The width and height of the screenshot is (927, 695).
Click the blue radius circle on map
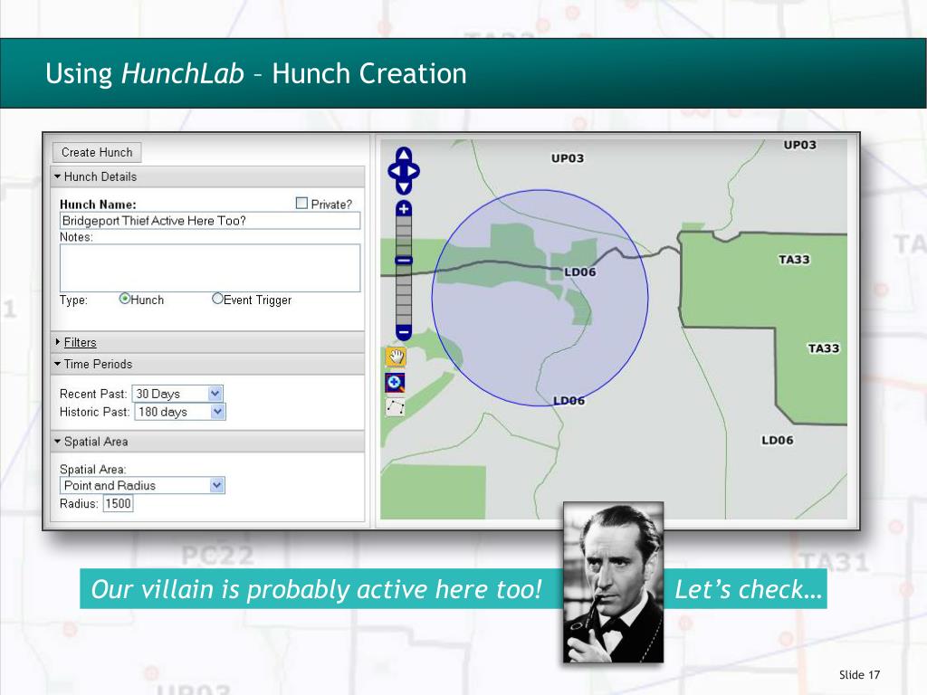tap(540, 298)
